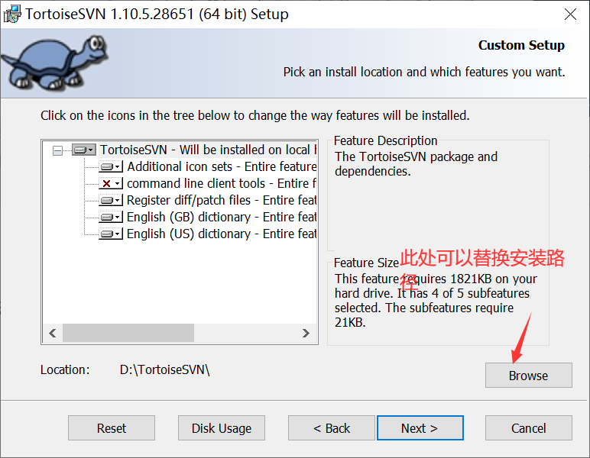Go to previous step with Back
This screenshot has width=590, height=458.
pyautogui.click(x=332, y=428)
